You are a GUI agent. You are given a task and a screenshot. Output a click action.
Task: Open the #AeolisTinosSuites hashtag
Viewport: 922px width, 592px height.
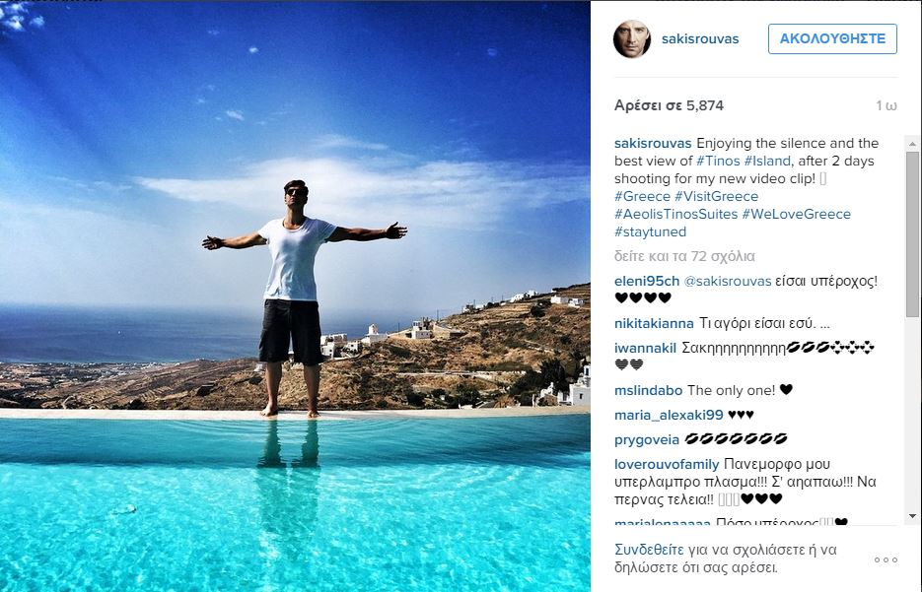coord(675,214)
